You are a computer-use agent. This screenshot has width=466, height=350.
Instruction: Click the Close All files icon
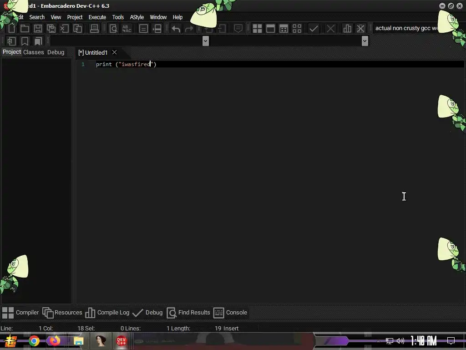click(77, 29)
